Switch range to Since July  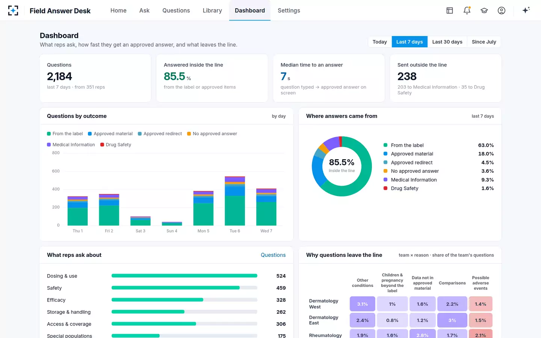point(484,42)
